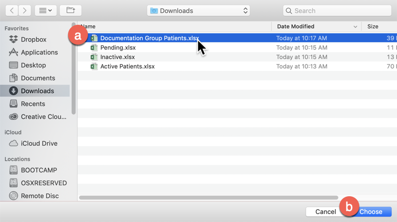The width and height of the screenshot is (397, 222).
Task: Click the 10:13 AM date of Active Patients.xlsx
Action: tap(302, 66)
